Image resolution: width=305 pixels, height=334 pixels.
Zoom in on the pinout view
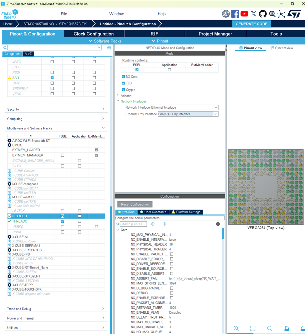(236, 328)
